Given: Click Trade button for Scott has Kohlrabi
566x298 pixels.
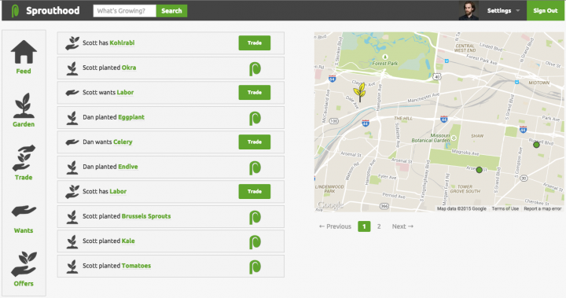Looking at the screenshot, I should coord(255,43).
